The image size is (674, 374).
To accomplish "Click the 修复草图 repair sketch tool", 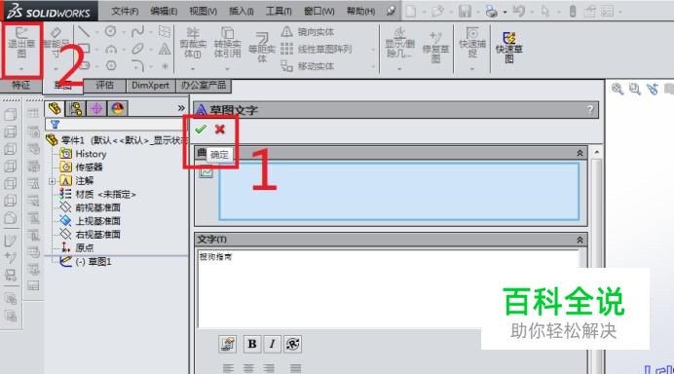I will coord(435,48).
